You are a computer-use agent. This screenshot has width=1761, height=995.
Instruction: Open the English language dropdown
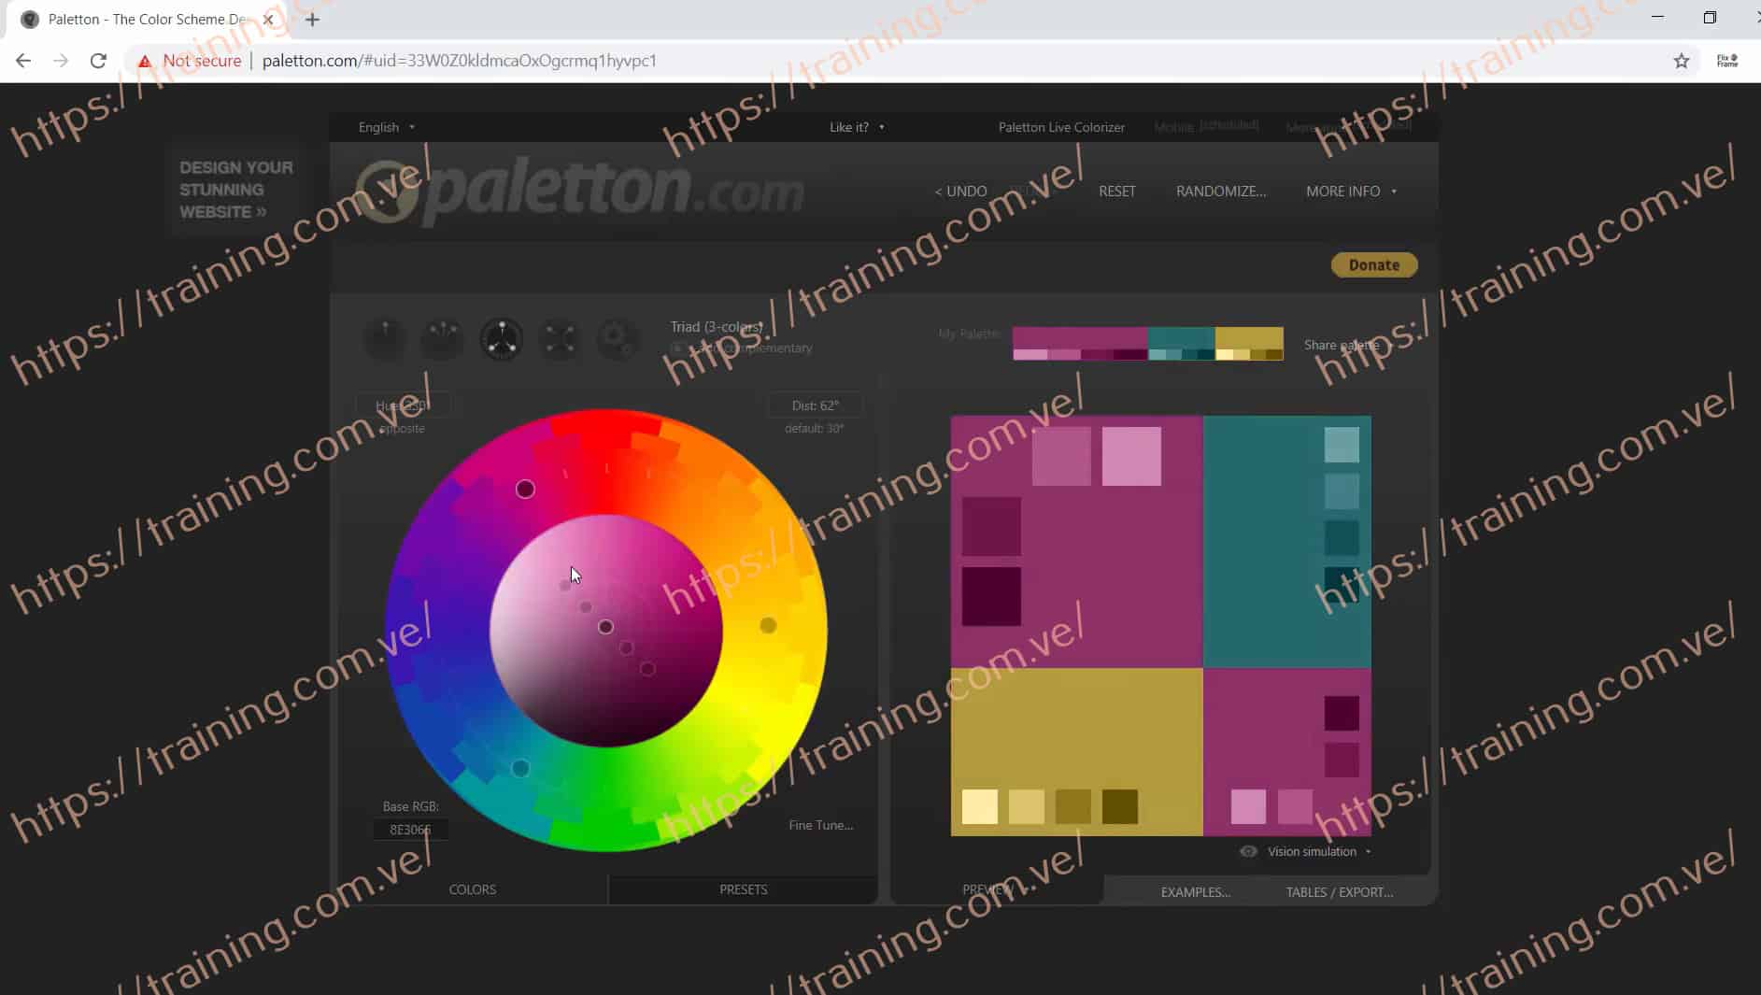386,127
